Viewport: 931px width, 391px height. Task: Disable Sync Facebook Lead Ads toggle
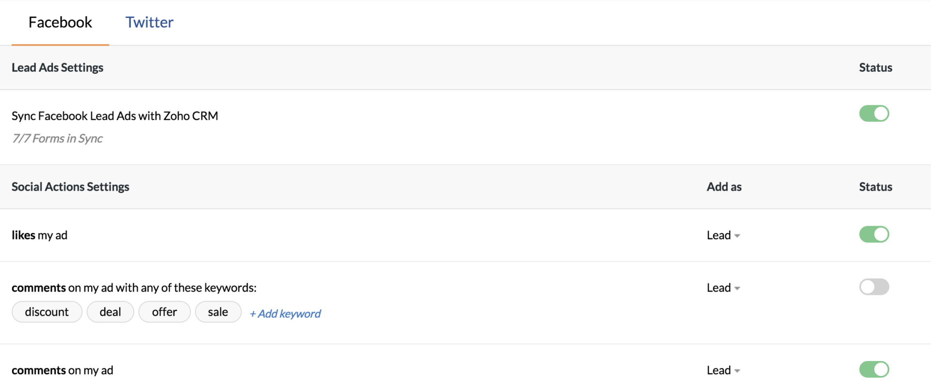click(874, 114)
